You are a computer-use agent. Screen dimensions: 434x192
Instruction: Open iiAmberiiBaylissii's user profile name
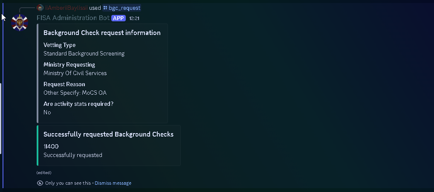coord(66,8)
